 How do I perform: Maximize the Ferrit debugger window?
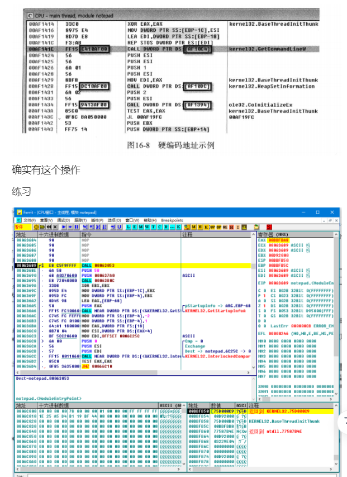pos(317,212)
